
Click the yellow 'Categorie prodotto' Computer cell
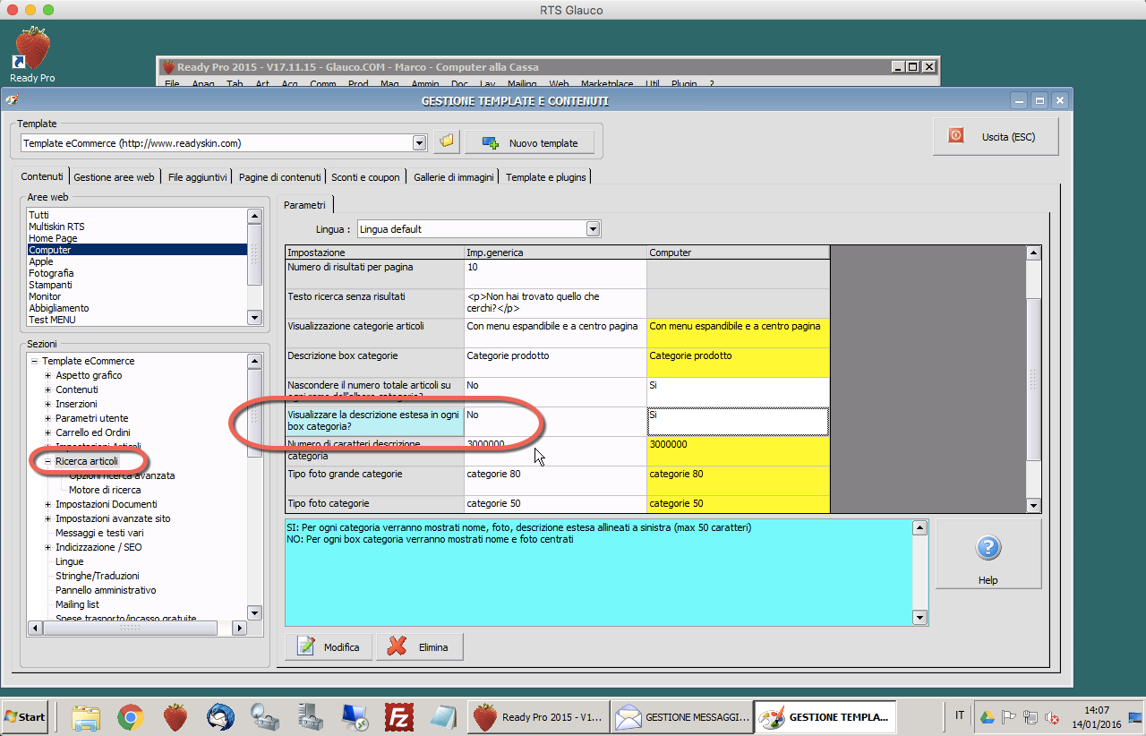[x=738, y=363]
